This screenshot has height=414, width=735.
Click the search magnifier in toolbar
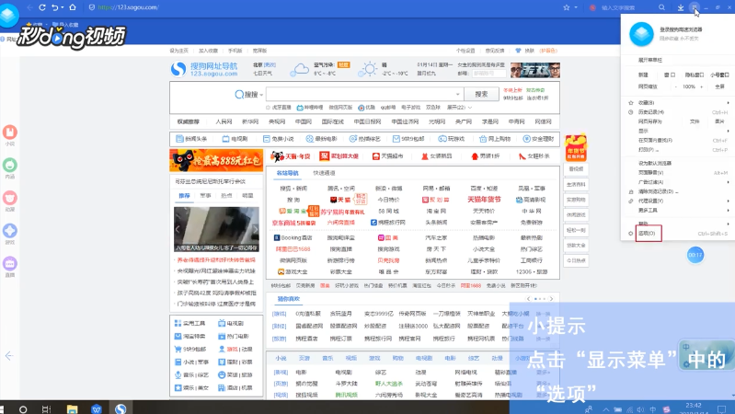pyautogui.click(x=661, y=7)
